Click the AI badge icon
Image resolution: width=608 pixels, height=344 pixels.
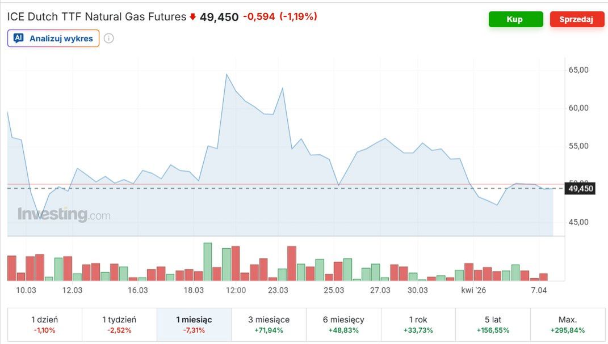(x=19, y=39)
